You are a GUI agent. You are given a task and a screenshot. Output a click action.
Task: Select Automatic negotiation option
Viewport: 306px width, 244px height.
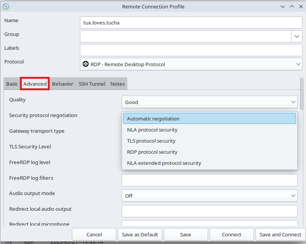coord(209,119)
